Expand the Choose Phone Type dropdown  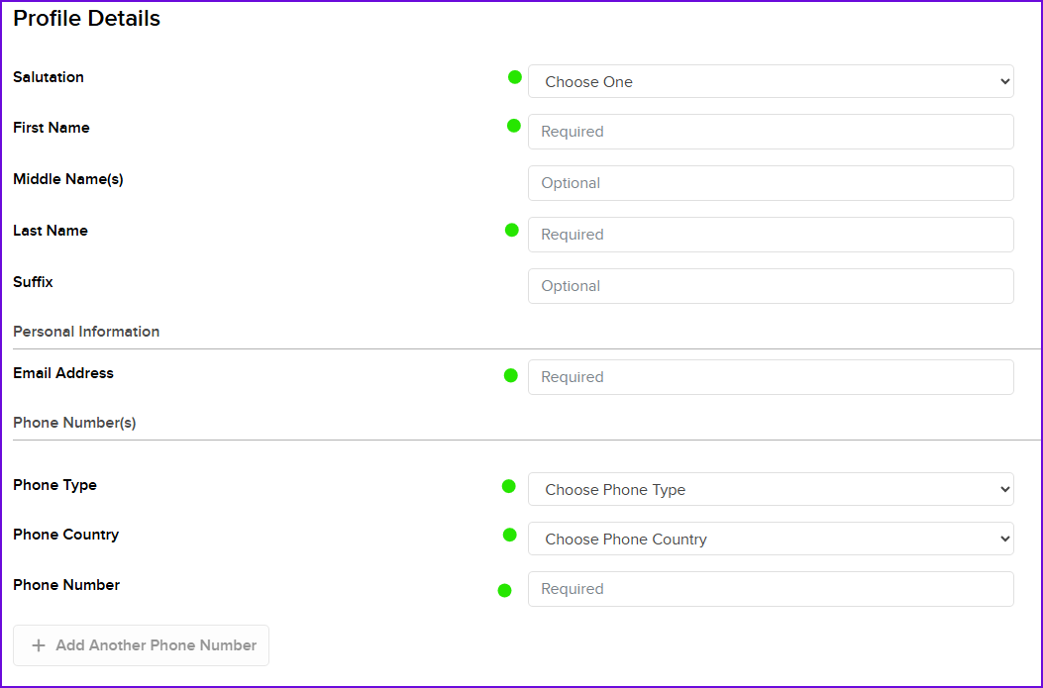(x=771, y=489)
